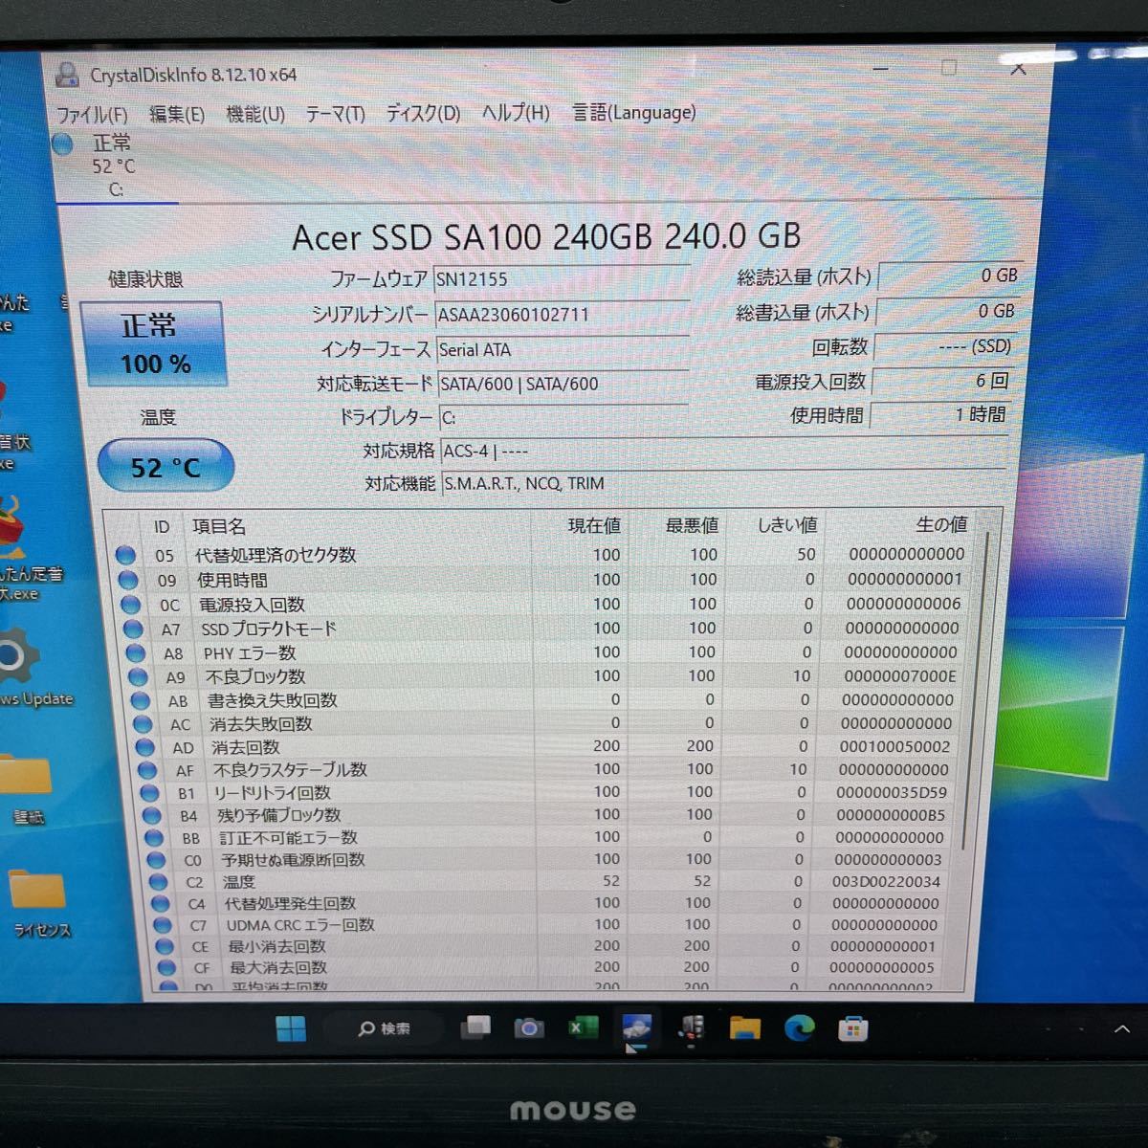The height and width of the screenshot is (1148, 1148).
Task: Click status icon of row AF 不良クラスタテーブル数
Action: pyautogui.click(x=147, y=770)
